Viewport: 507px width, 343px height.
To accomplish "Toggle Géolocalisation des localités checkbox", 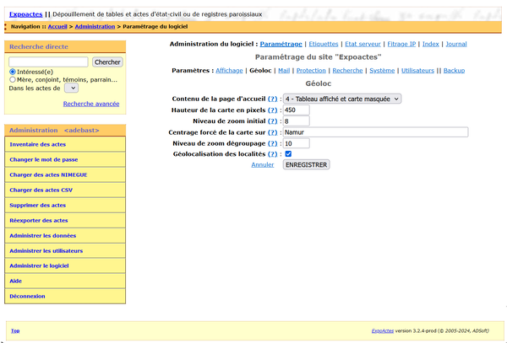I will point(288,153).
